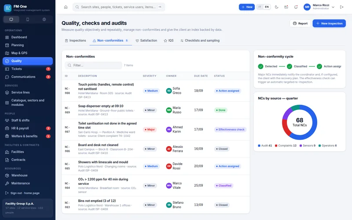Click the Major severity badge on NC-087
This screenshot has height=220, width=352.
[x=150, y=129]
